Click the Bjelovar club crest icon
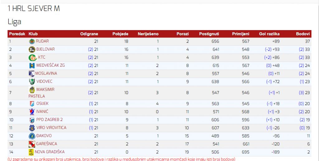 [x=32, y=49]
